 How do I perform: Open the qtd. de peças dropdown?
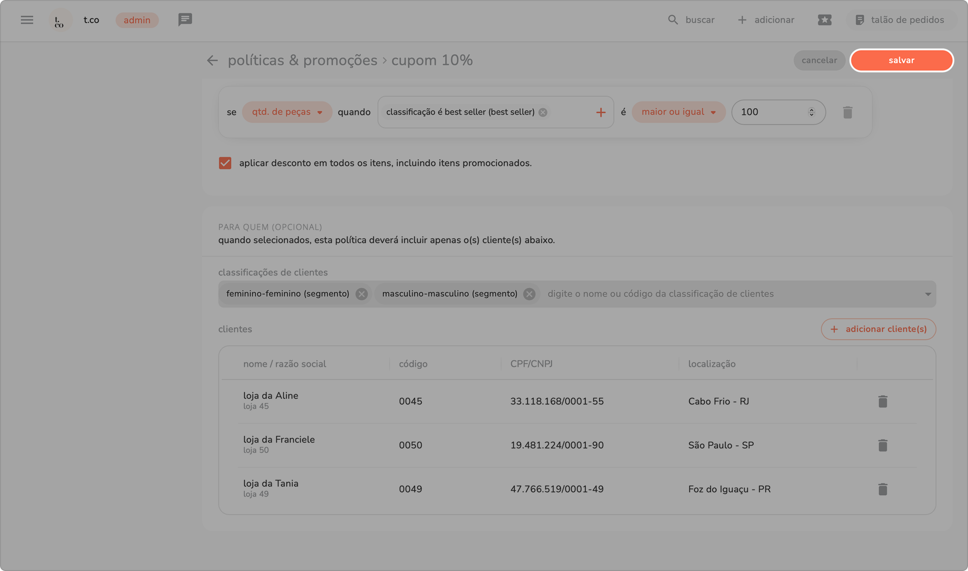pos(287,112)
